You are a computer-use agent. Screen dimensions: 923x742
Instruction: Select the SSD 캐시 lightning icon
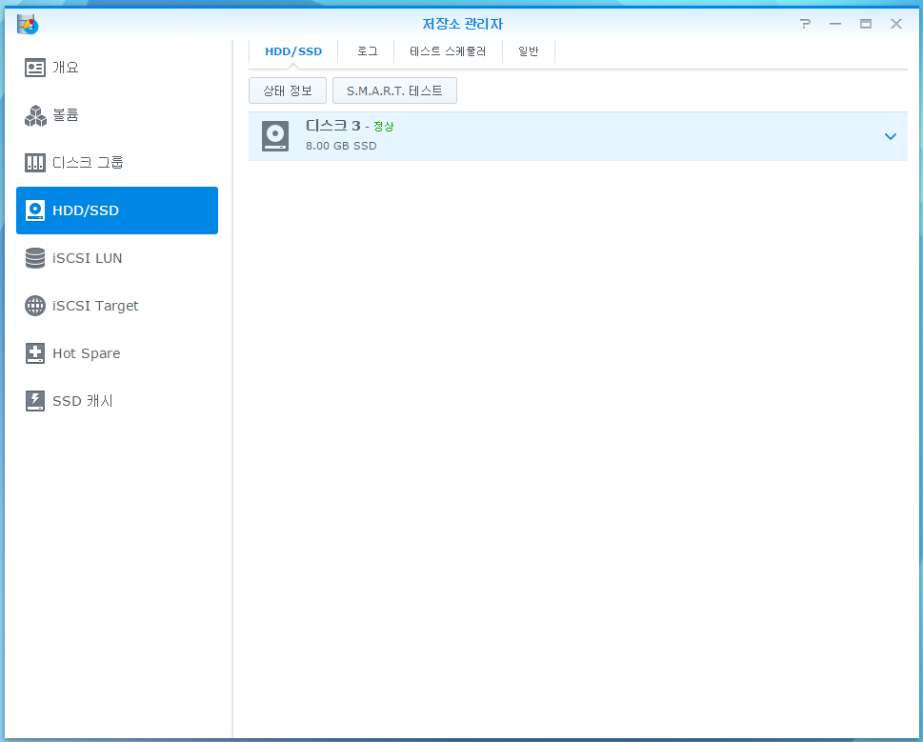(35, 401)
